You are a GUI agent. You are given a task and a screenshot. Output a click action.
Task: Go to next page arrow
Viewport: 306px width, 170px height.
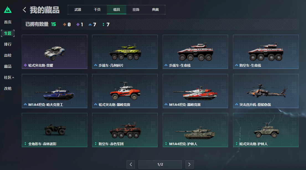coord(189,164)
